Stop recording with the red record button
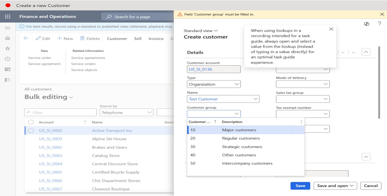387x196 pixels. pyautogui.click(x=8, y=5)
